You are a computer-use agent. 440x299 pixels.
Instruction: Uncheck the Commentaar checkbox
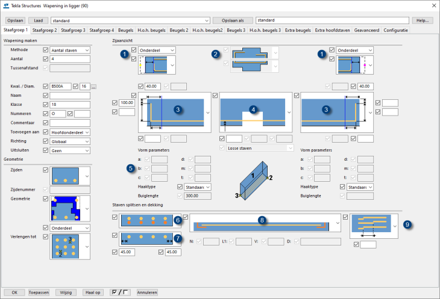click(x=46, y=123)
